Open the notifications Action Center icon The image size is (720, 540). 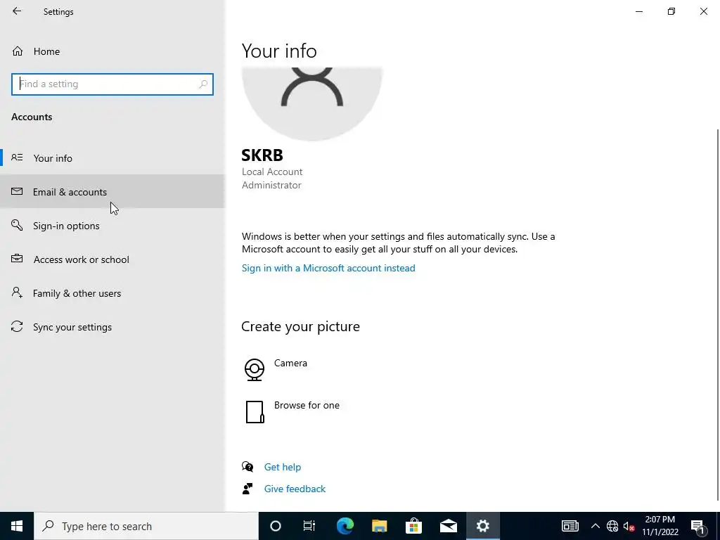698,526
